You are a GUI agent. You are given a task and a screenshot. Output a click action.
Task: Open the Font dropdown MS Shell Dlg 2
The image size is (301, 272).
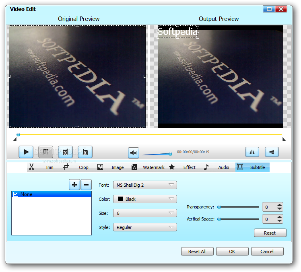tap(145, 185)
